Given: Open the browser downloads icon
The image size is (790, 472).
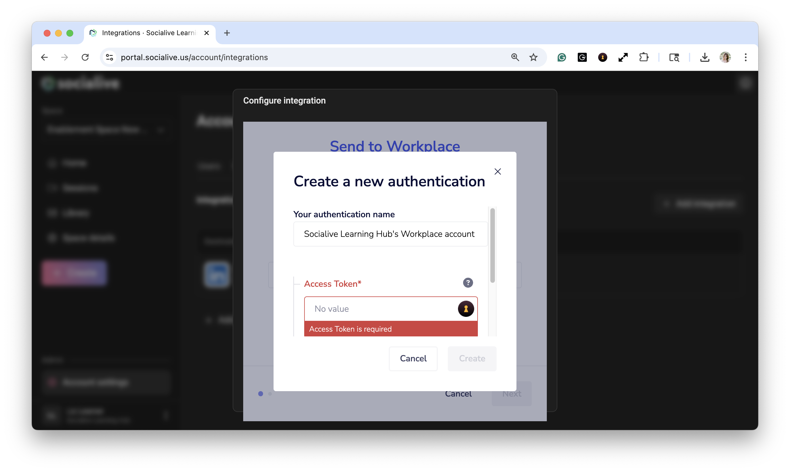Looking at the screenshot, I should pos(704,57).
